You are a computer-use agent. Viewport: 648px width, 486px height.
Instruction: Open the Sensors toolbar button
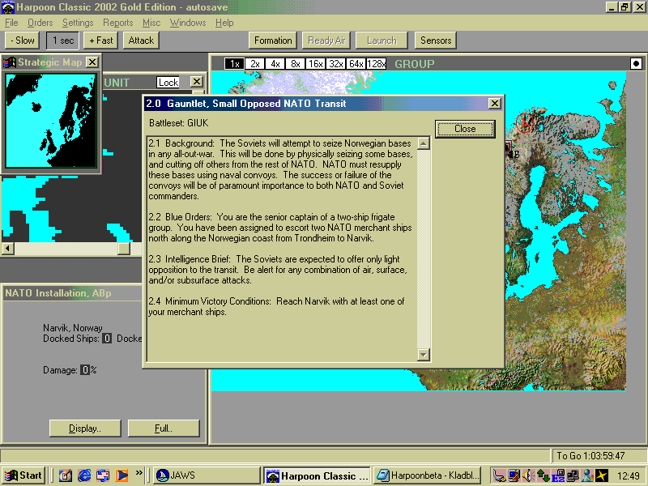pos(436,40)
